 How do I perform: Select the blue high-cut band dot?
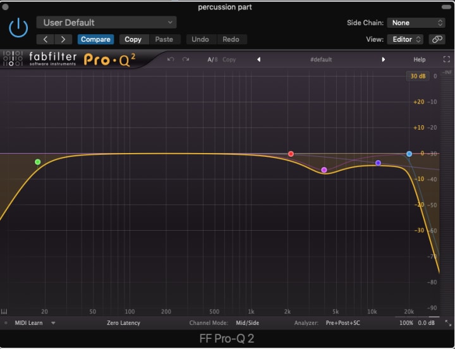[409, 154]
